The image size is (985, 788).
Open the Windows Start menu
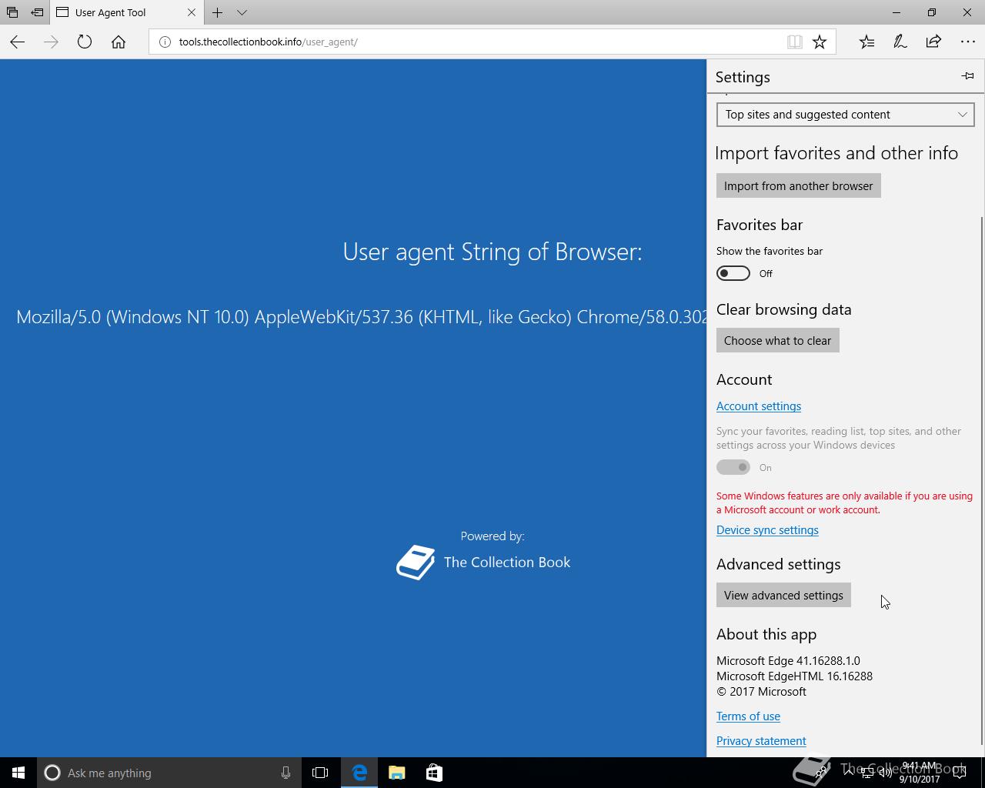click(18, 773)
